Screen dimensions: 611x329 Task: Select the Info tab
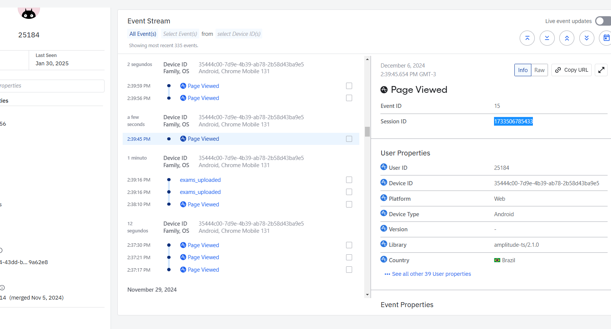[523, 70]
